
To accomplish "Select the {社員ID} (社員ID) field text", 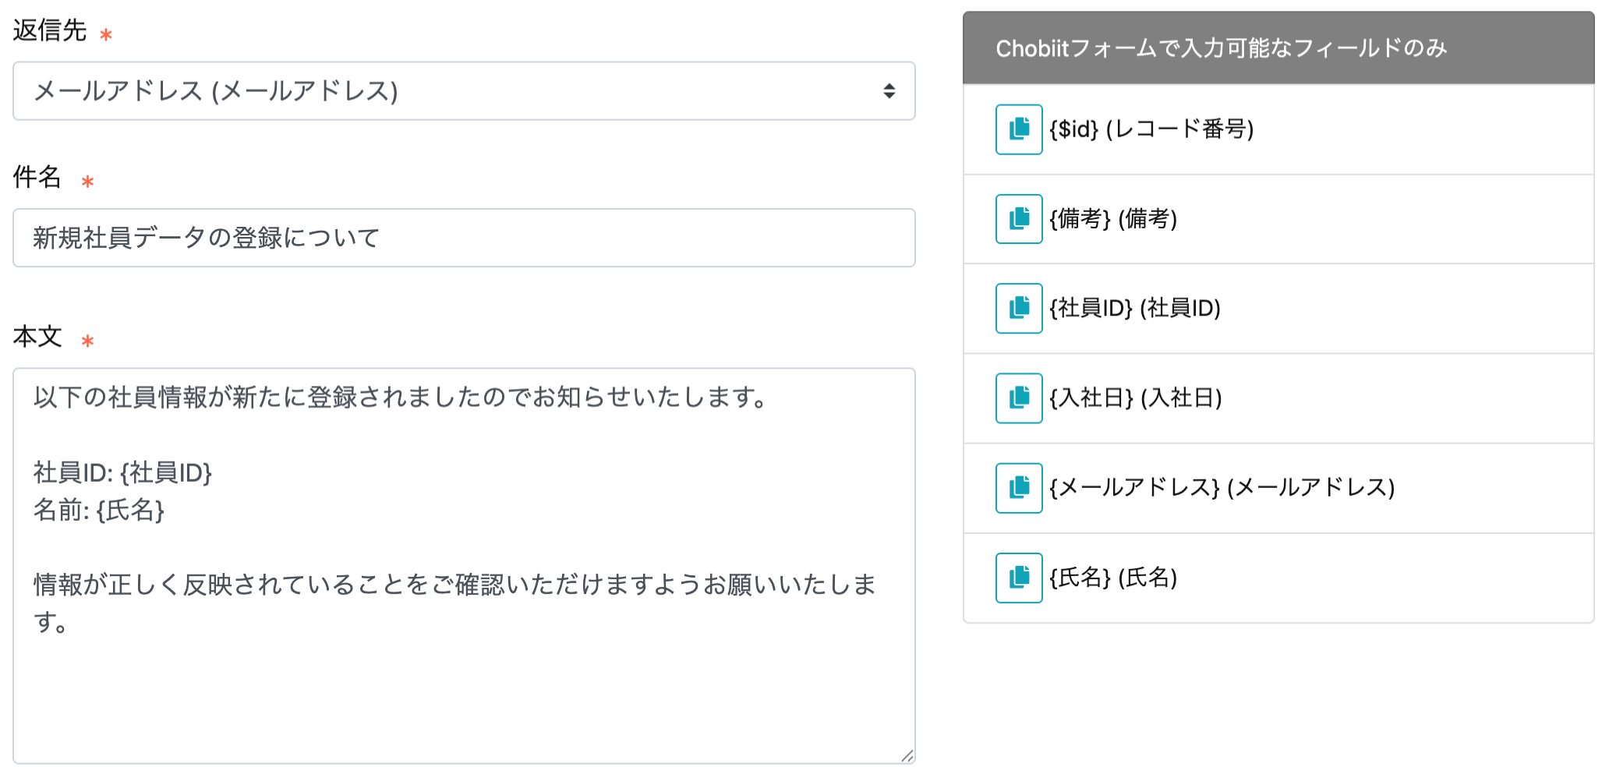I will point(1135,309).
